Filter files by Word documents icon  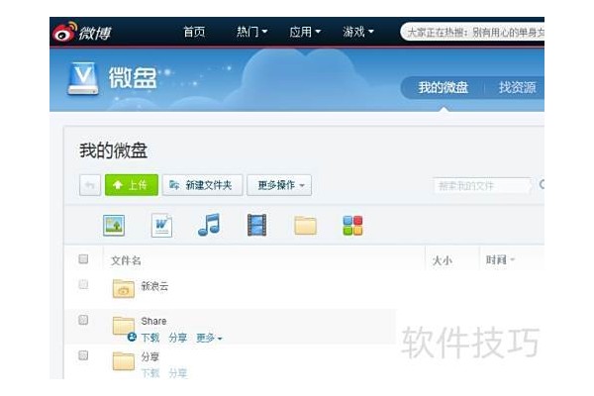pyautogui.click(x=161, y=226)
